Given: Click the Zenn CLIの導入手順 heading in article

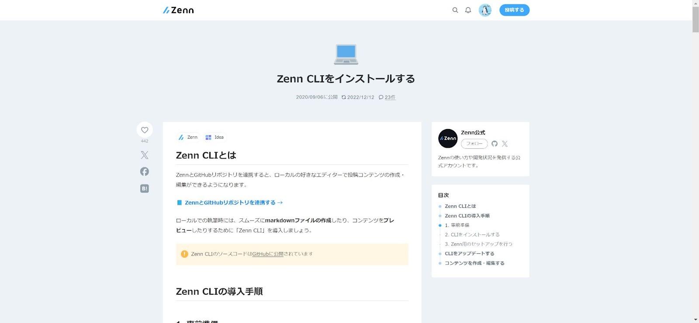Looking at the screenshot, I should (x=219, y=291).
